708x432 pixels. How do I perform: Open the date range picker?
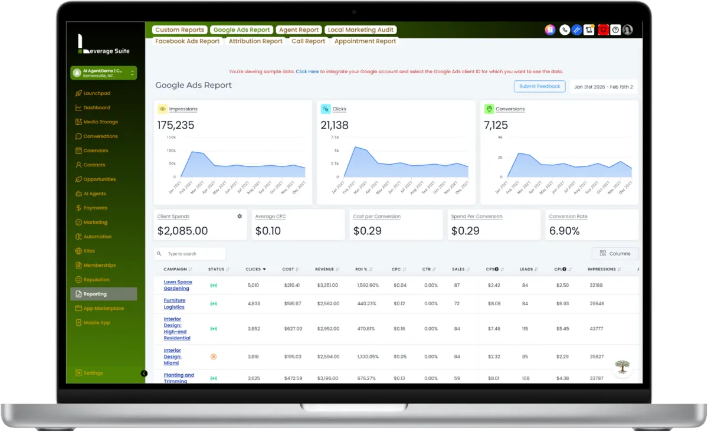coord(604,87)
